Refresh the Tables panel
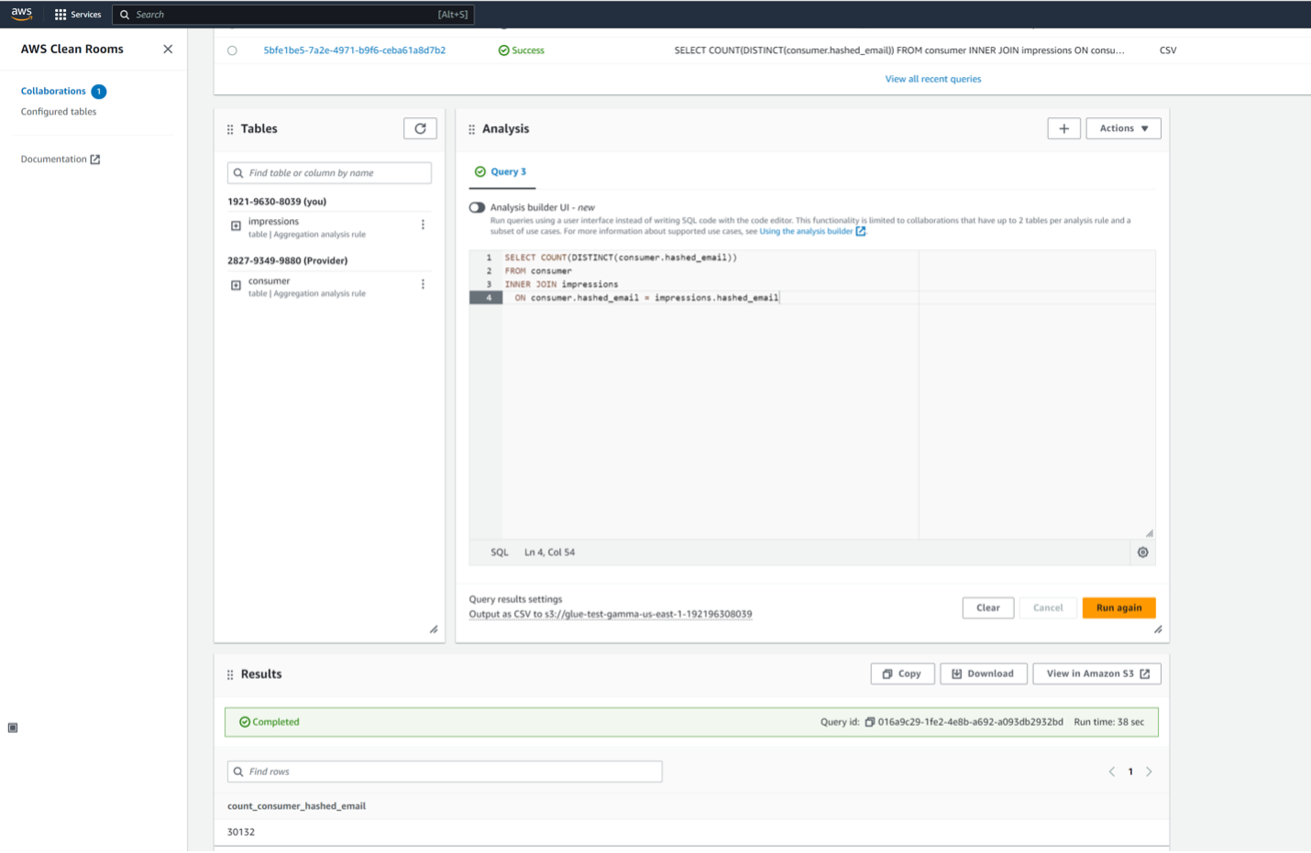This screenshot has width=1311, height=853. (x=420, y=129)
